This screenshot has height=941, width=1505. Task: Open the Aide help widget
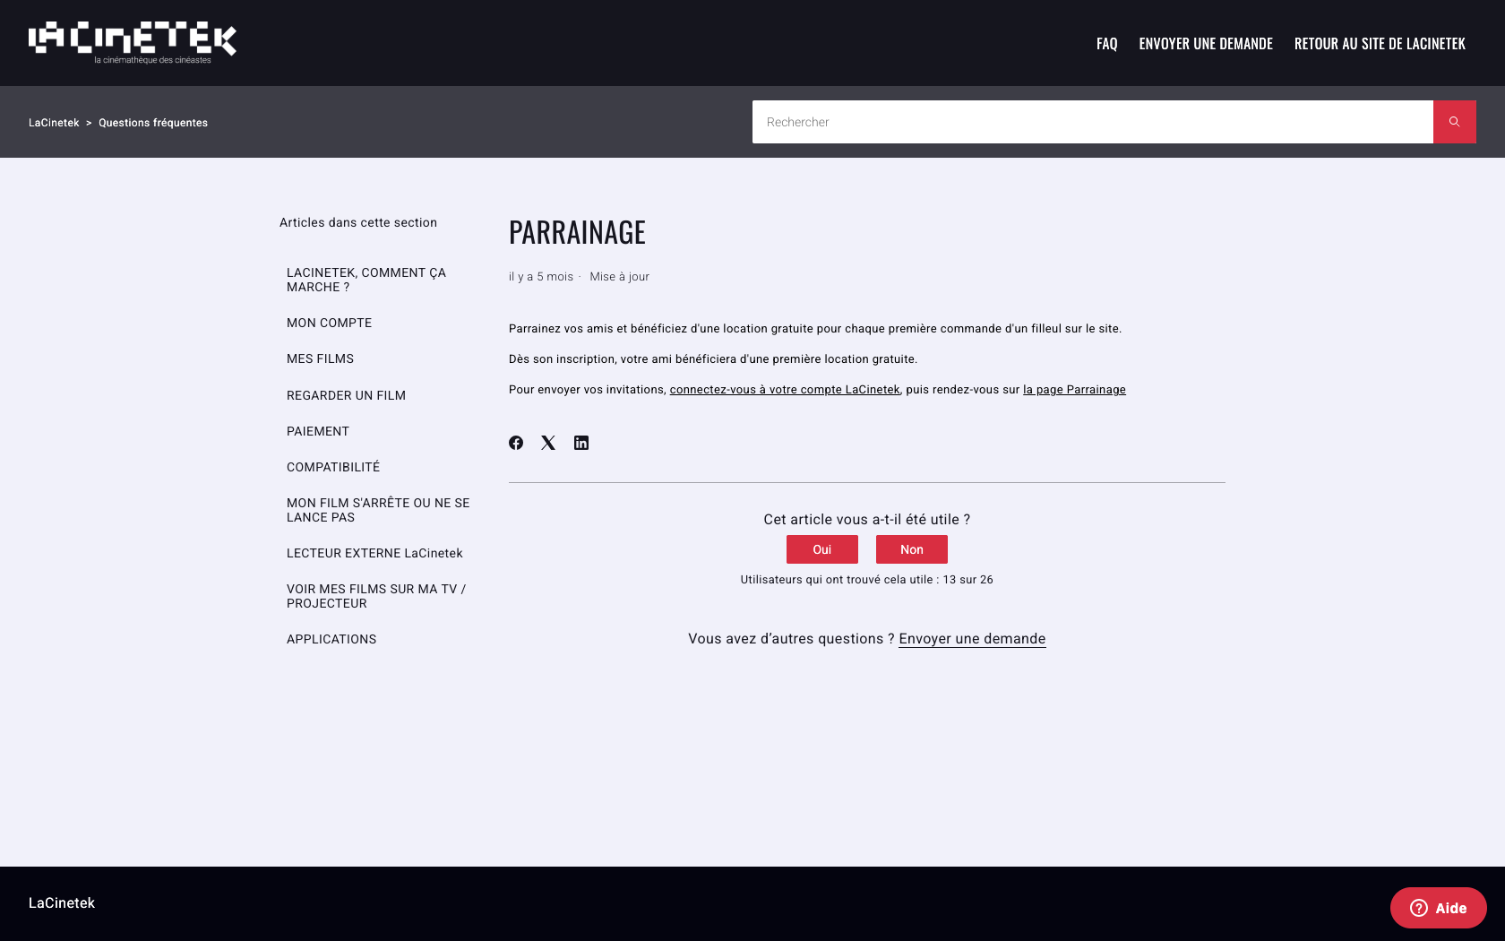click(x=1438, y=908)
